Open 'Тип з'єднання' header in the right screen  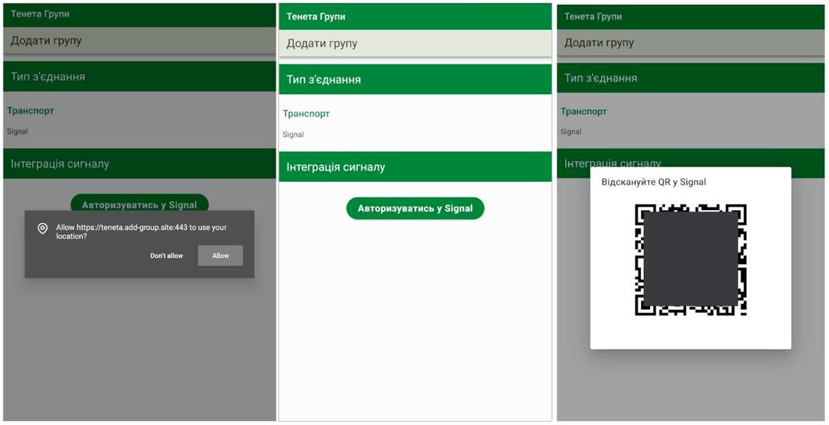[692, 78]
